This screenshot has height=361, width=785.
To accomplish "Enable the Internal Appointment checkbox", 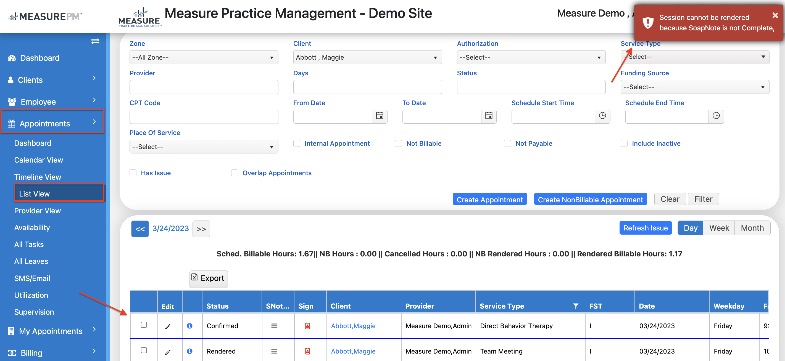I will click(x=297, y=143).
